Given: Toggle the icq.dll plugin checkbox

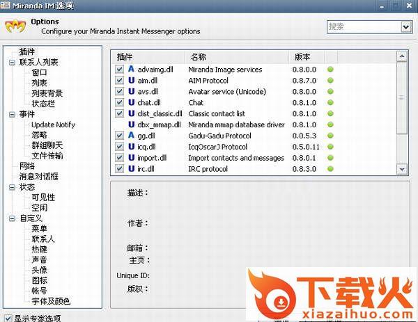Looking at the screenshot, I should 119,147.
